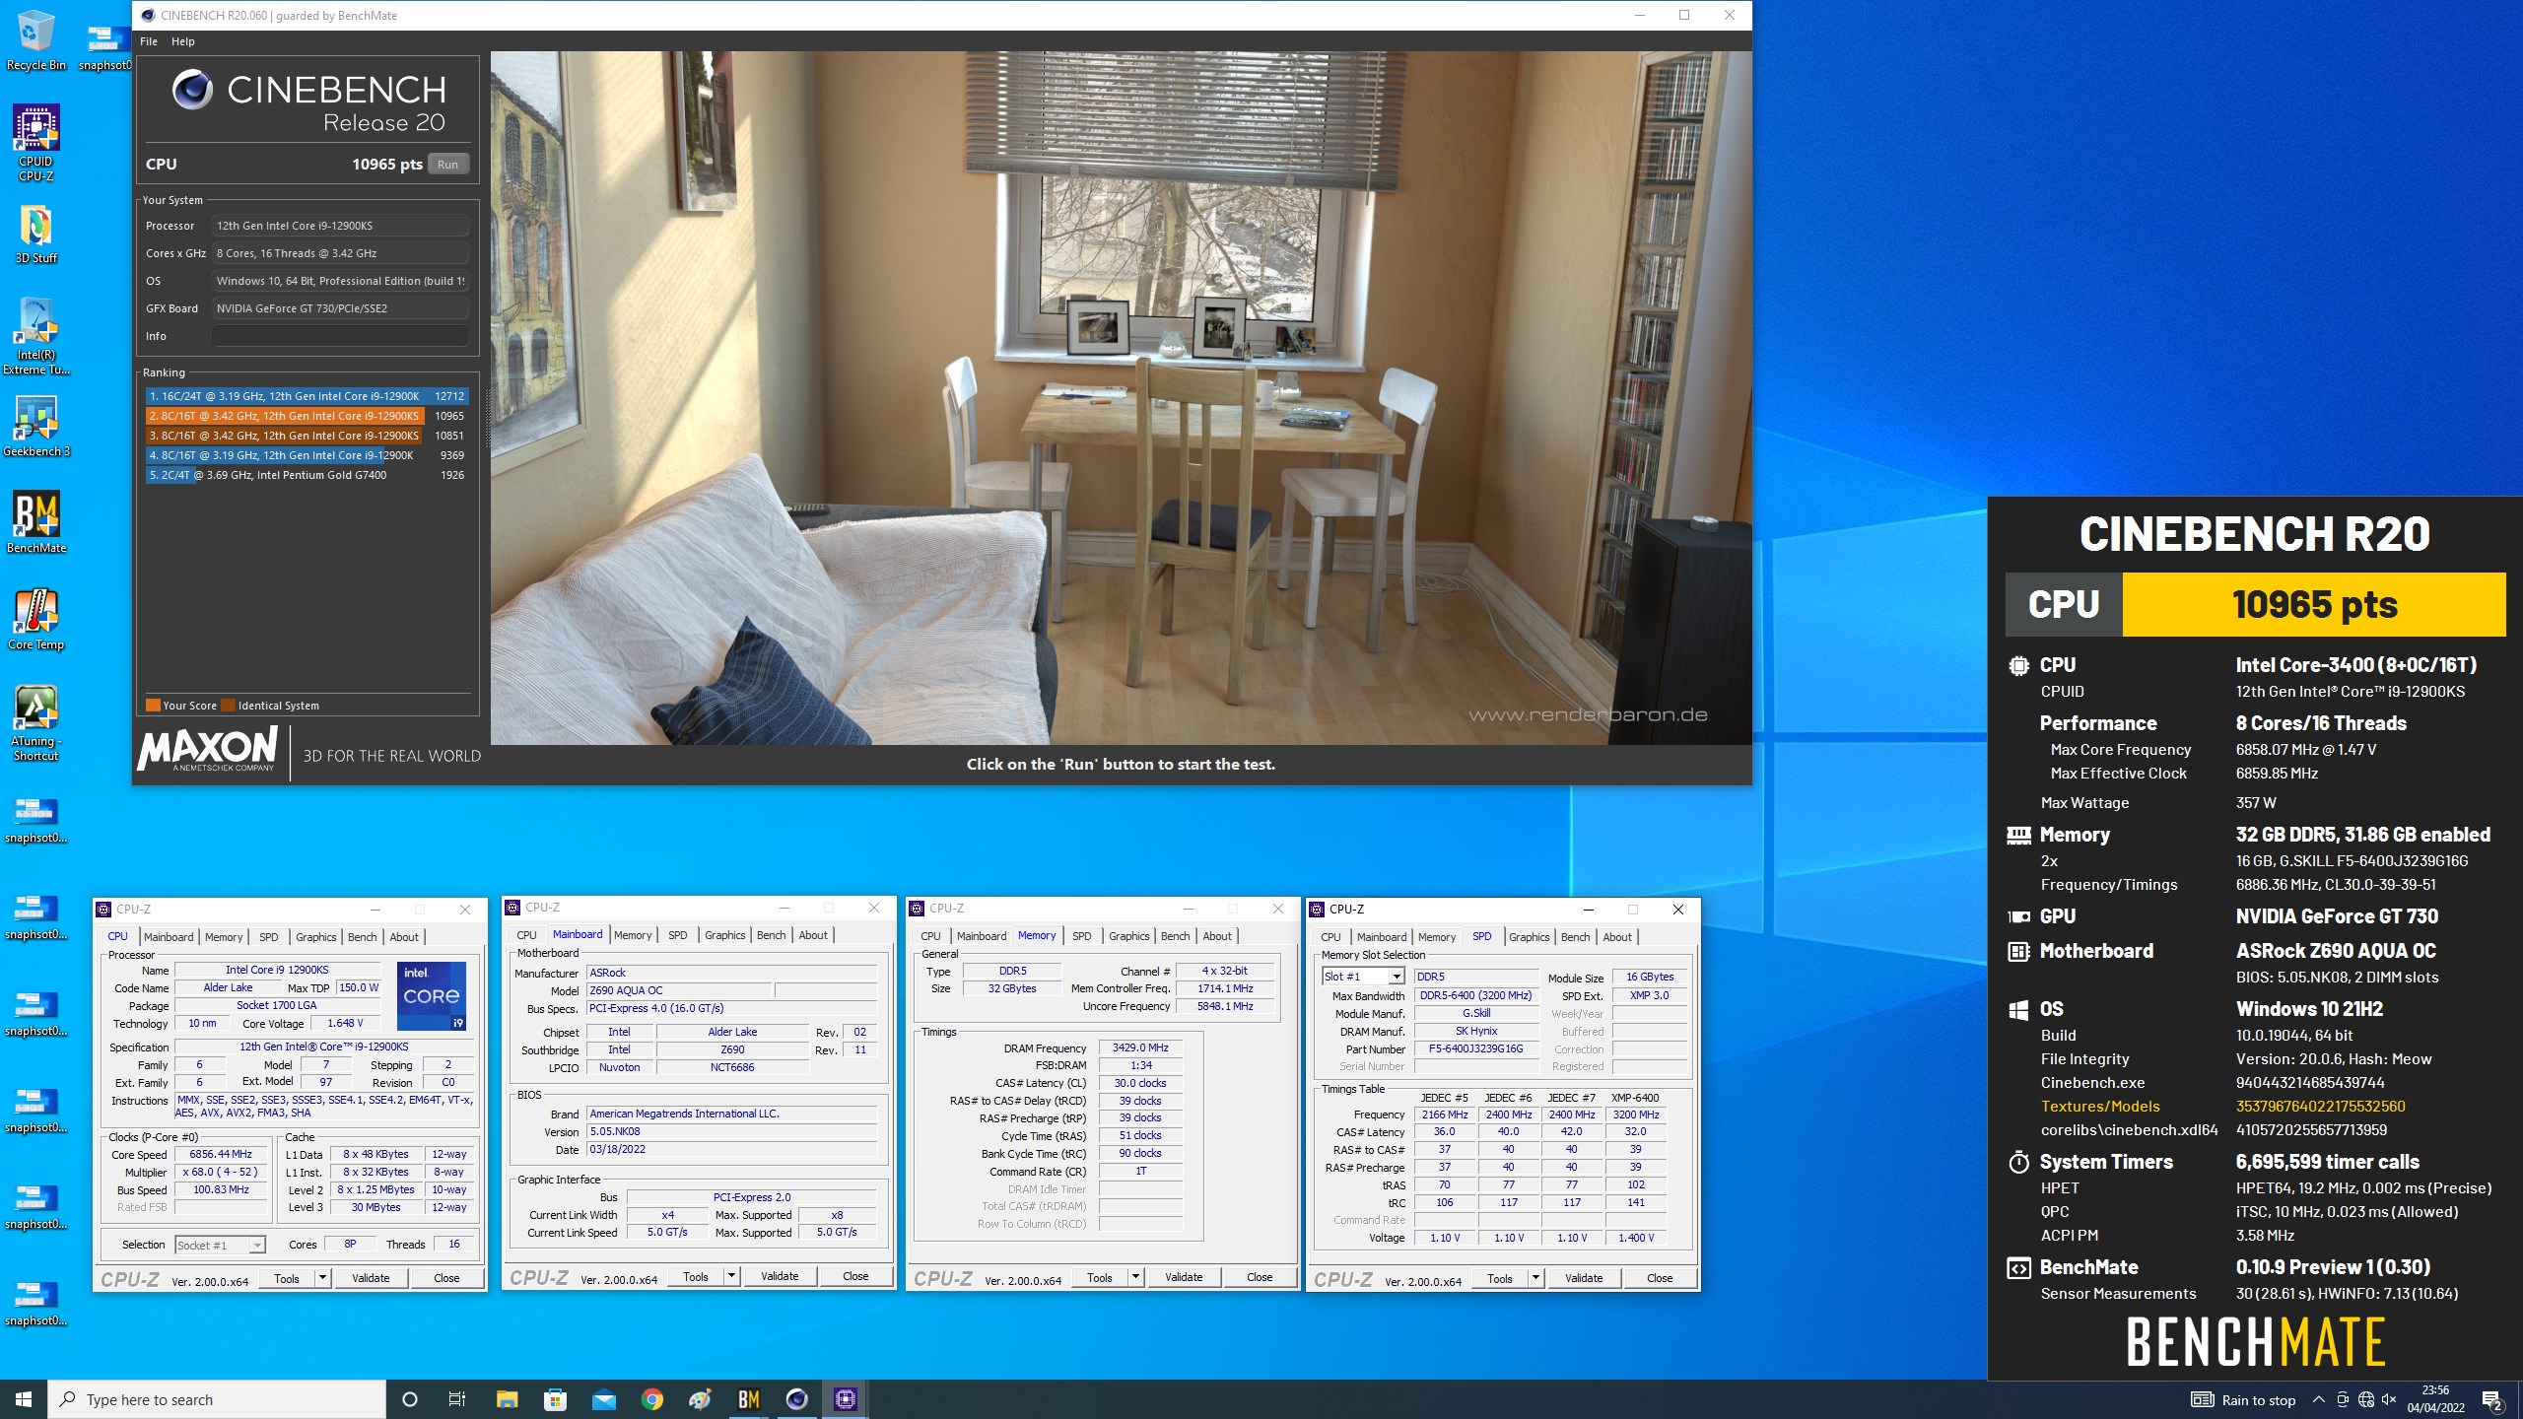Select ranking entry for Pentium Gold G7400
Image resolution: width=2523 pixels, height=1419 pixels.
tap(307, 475)
